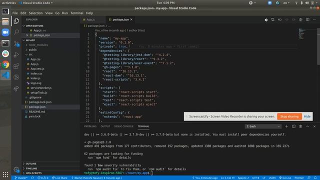Switch to the Debug Console tab

coord(123,126)
